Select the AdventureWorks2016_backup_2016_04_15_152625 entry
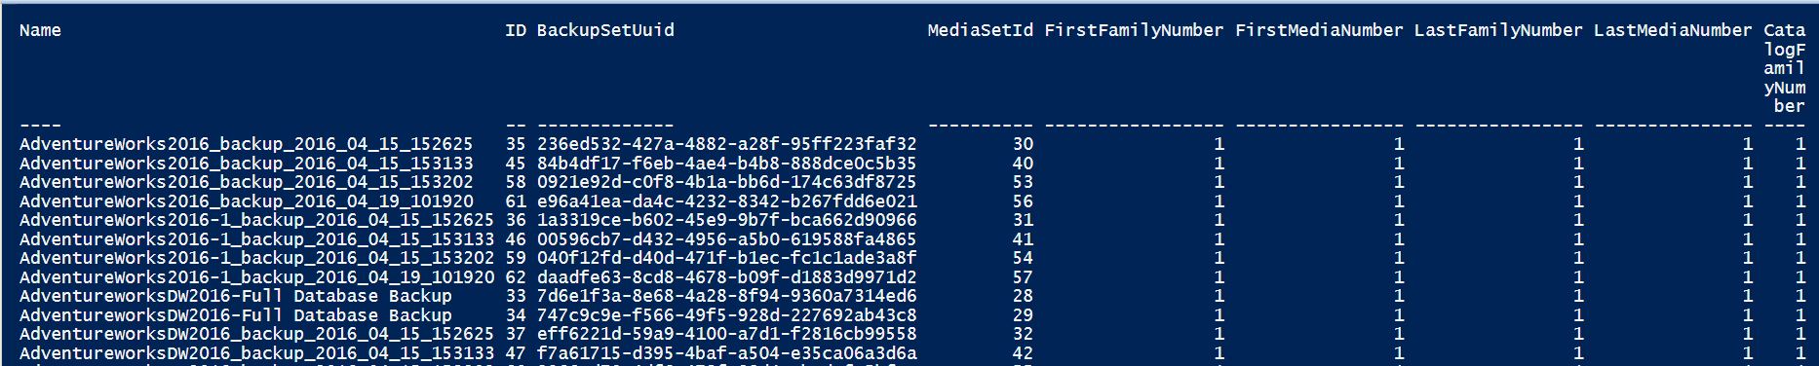The height and width of the screenshot is (366, 1819). [x=246, y=144]
